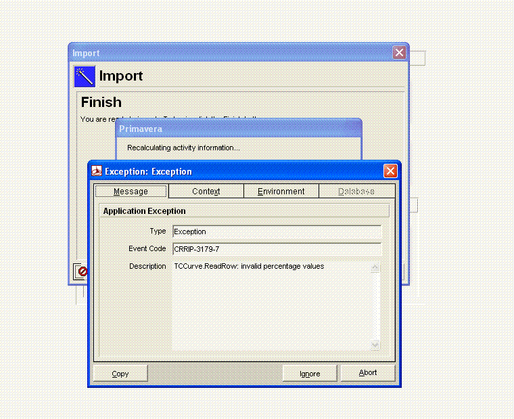Screen dimensions: 514x419
Task: Open the Environment tab
Action: 281,192
